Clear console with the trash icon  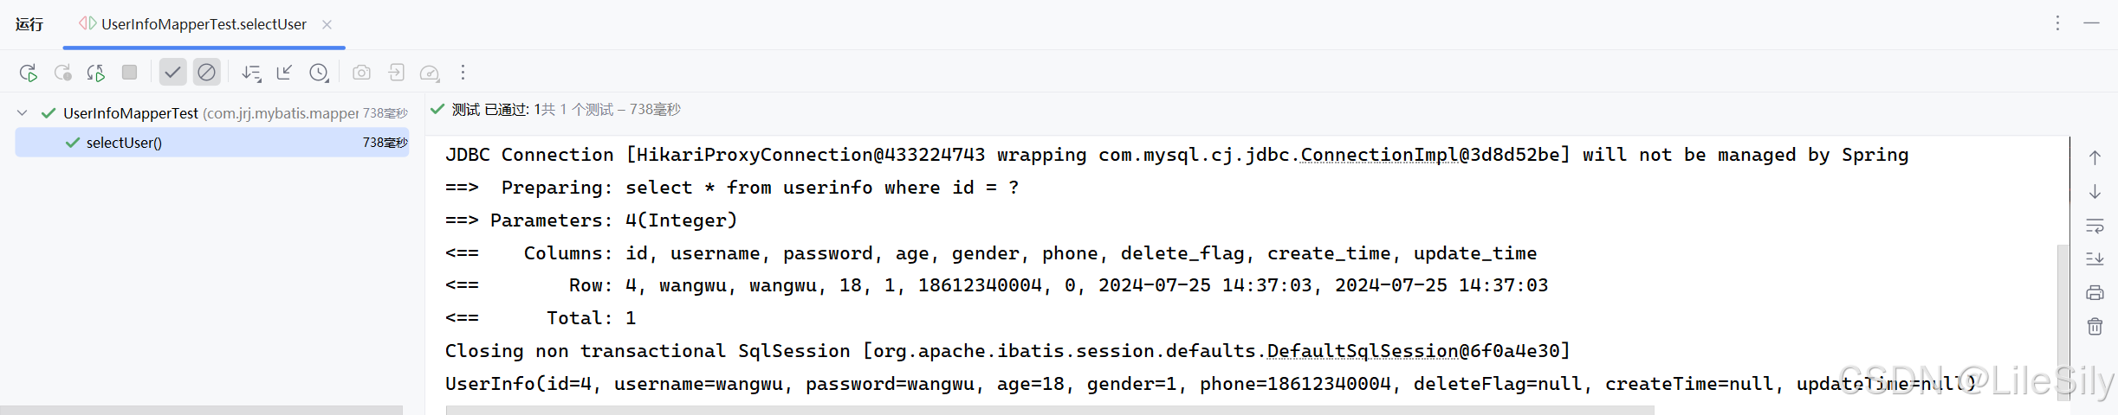tap(2095, 326)
